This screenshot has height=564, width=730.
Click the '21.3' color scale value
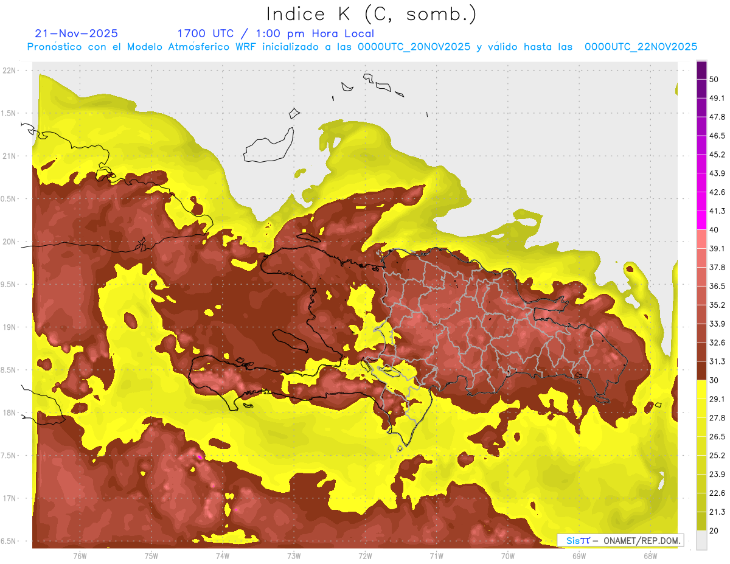(717, 512)
